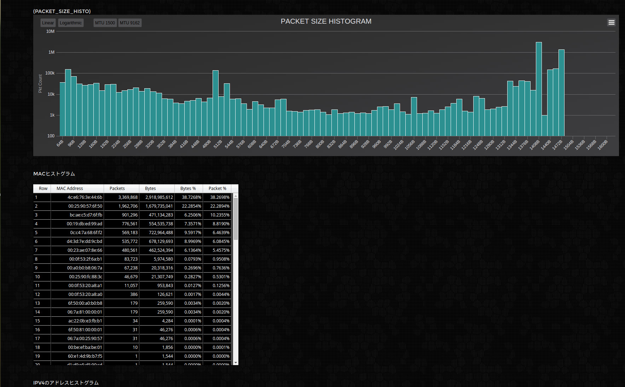Select the tallest bar near 1408B
Viewport: 625px width, 387px height.
coord(539,88)
